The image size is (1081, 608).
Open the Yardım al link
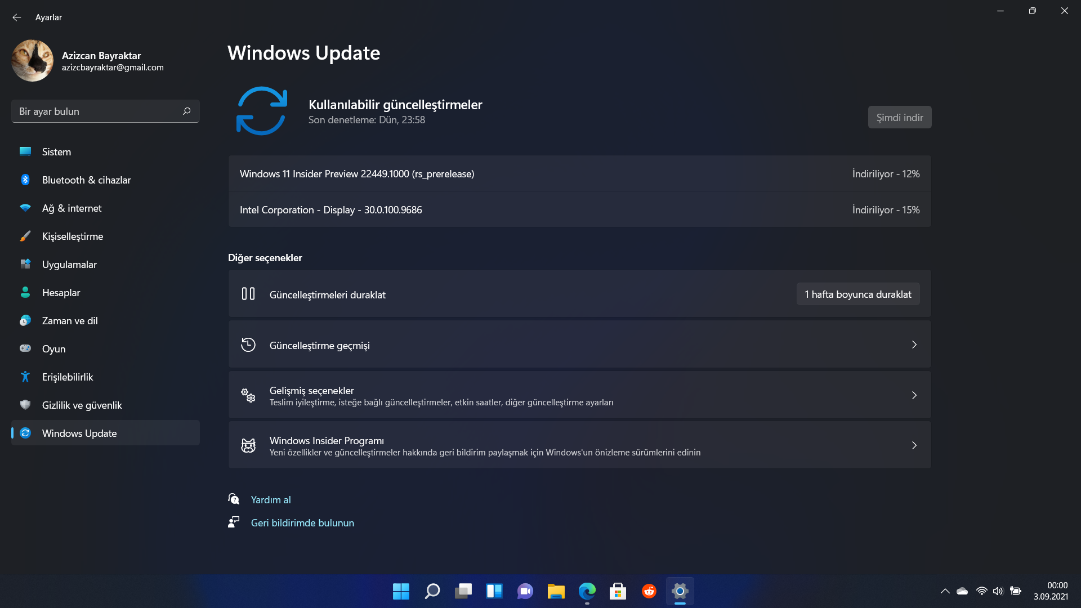pos(271,500)
